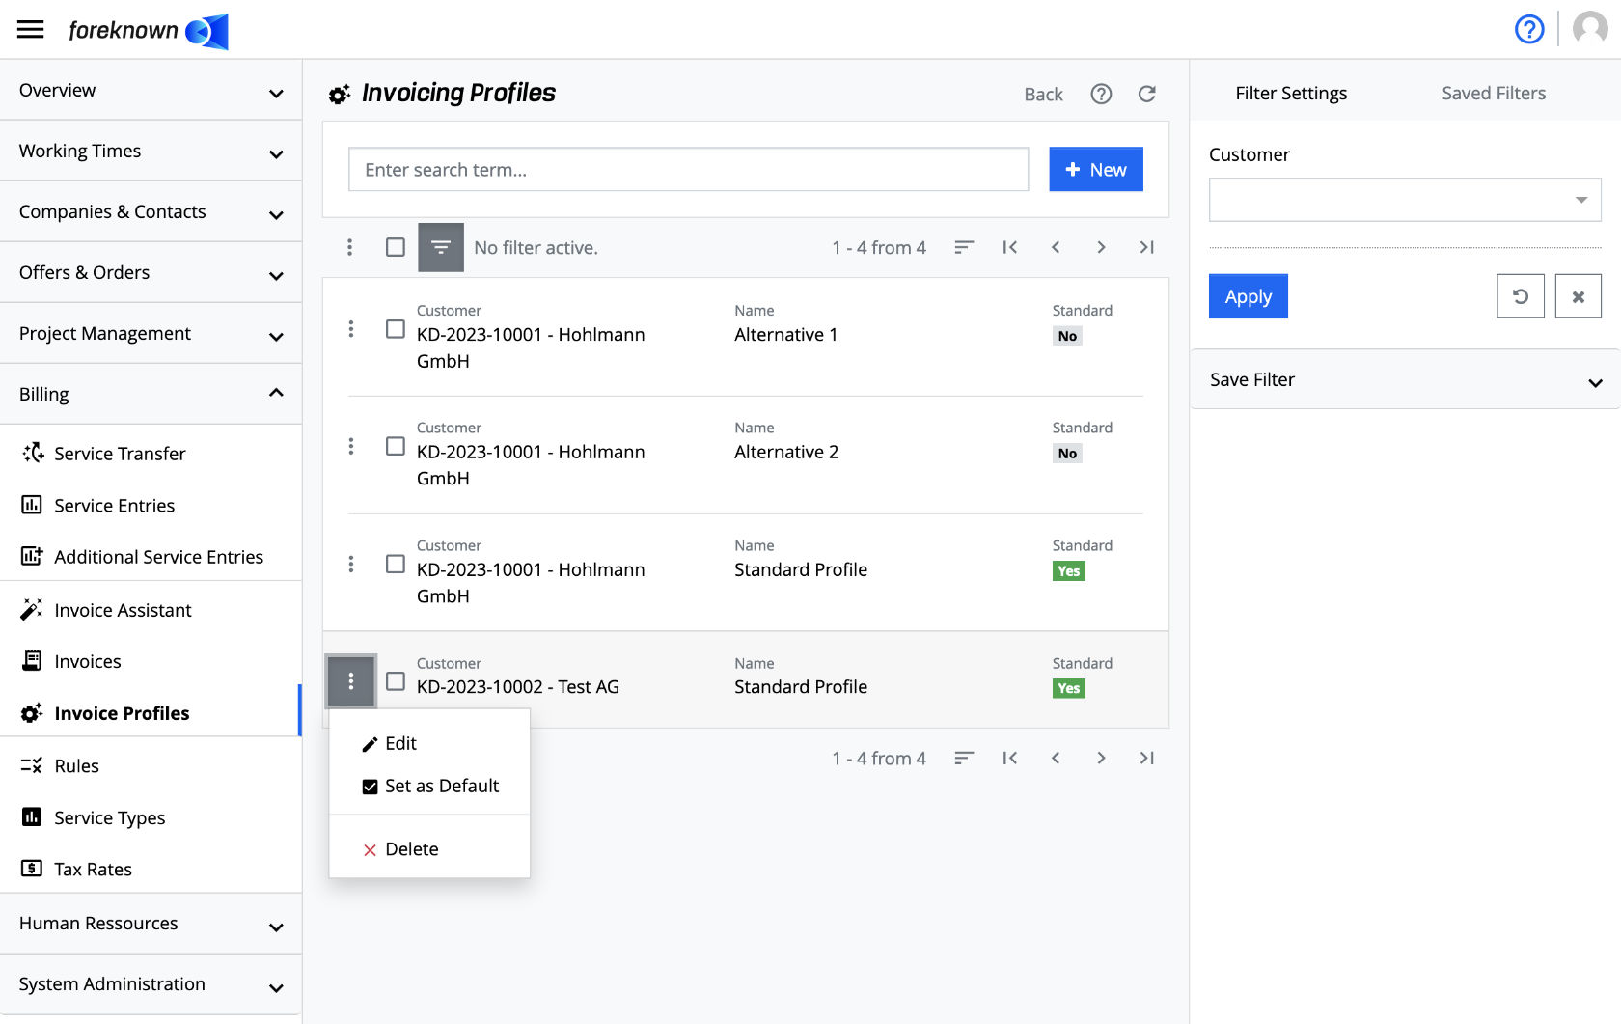
Task: Switch to the Saved Filters tab
Action: point(1494,94)
